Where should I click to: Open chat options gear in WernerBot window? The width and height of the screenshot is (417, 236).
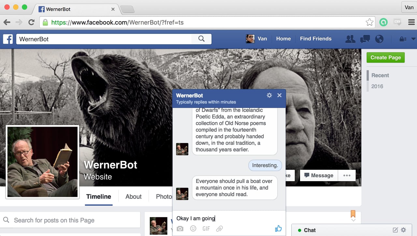(x=269, y=95)
